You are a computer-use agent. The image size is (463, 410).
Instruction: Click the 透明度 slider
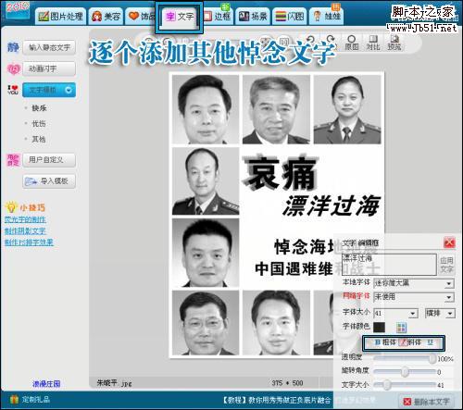tap(405, 358)
